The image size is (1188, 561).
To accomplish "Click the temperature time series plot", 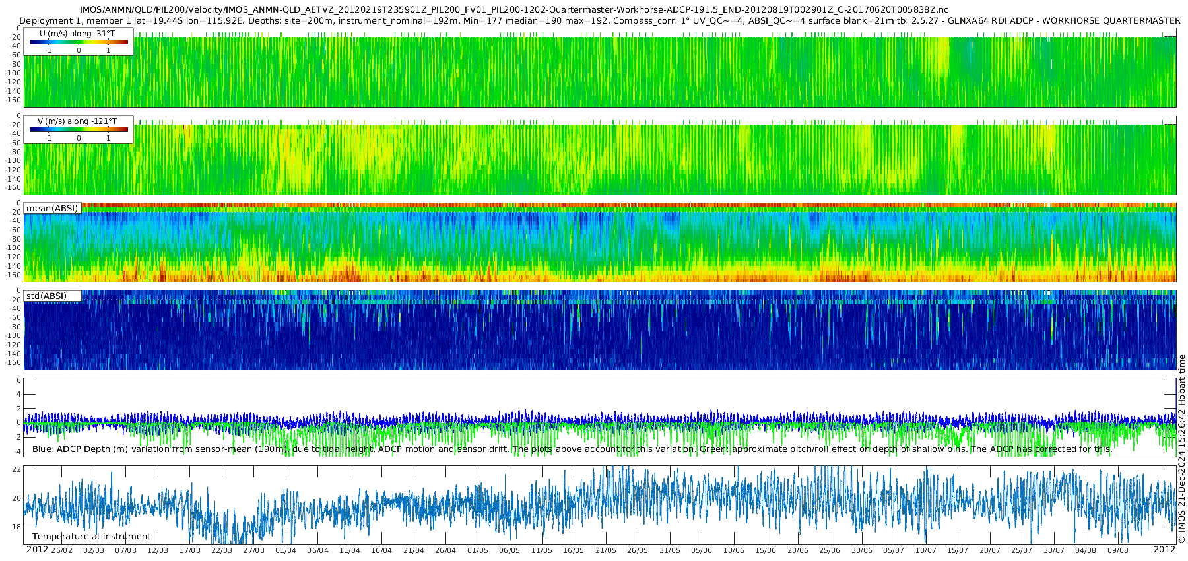I will (600, 505).
